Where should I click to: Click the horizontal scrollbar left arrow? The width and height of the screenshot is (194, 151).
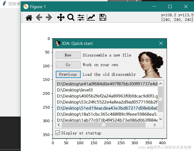point(59,125)
